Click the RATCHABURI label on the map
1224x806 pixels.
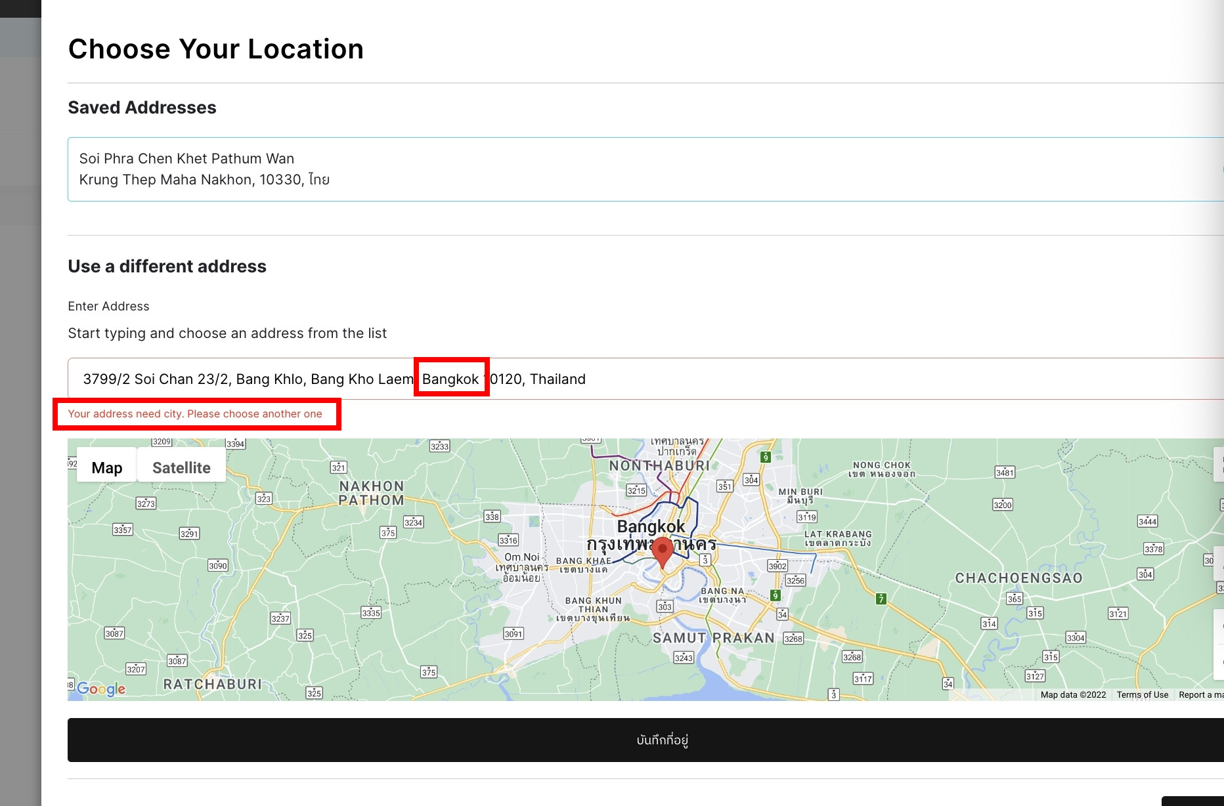pos(212,684)
